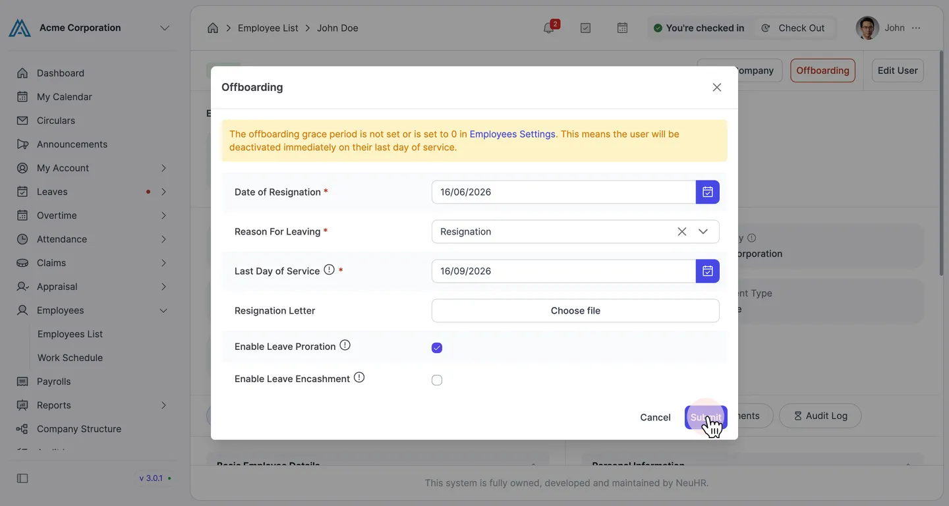Viewport: 949px width, 506px height.
Task: Click the version v 3.0.1 label
Action: point(151,478)
